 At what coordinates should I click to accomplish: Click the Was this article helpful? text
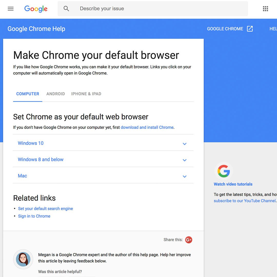pyautogui.click(x=60, y=272)
